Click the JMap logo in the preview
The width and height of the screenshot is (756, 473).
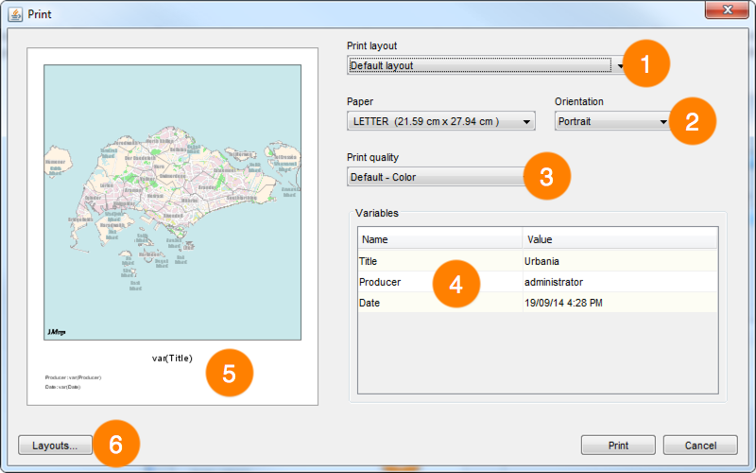click(x=57, y=332)
